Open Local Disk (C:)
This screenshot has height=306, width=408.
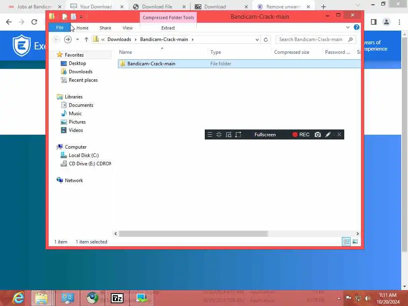coord(84,155)
